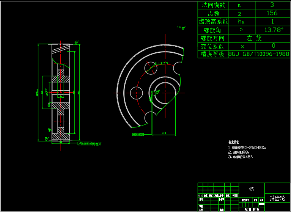Image resolution: width=291 pixels, height=212 pixels.
Task: Select the 118 horizontal dimension text
Action: 164,133
